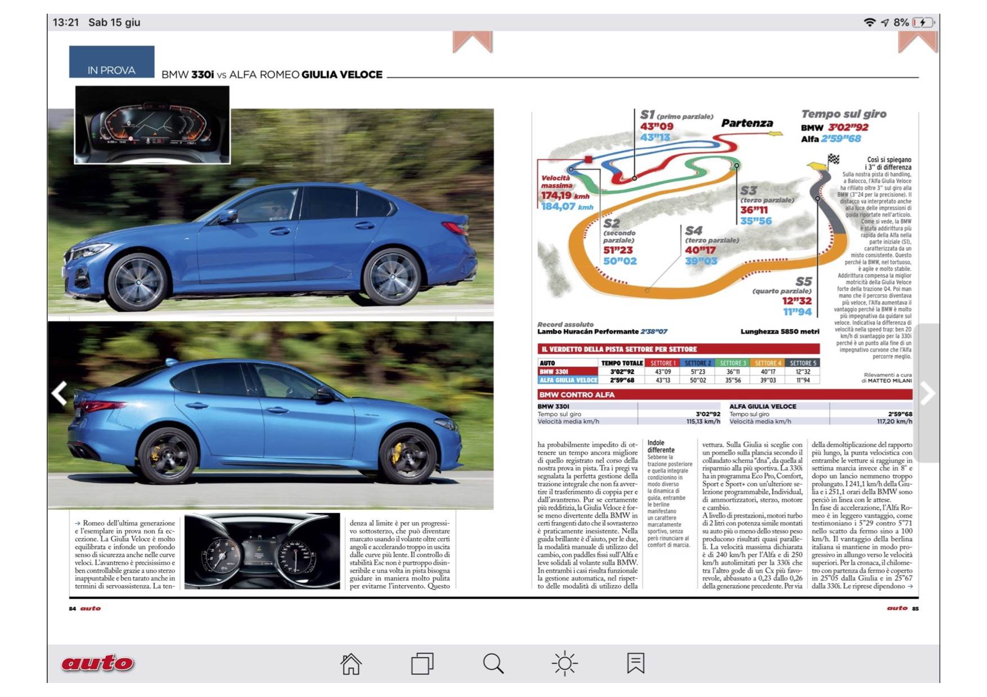Screen dimensions: 987x697
Task: Tap the Partenza start label on track
Action: (x=747, y=123)
